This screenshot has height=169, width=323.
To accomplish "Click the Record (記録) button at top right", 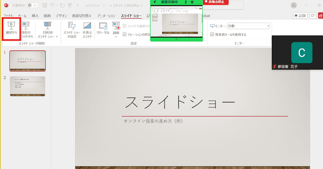I will click(x=301, y=16).
